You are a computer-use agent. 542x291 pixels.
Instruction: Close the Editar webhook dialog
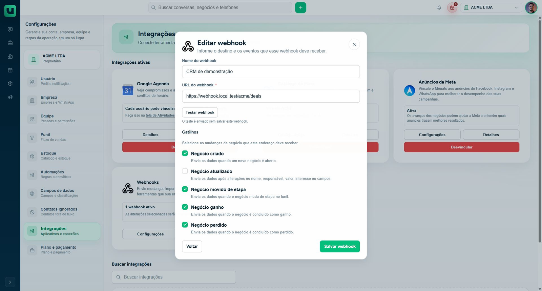point(354,44)
